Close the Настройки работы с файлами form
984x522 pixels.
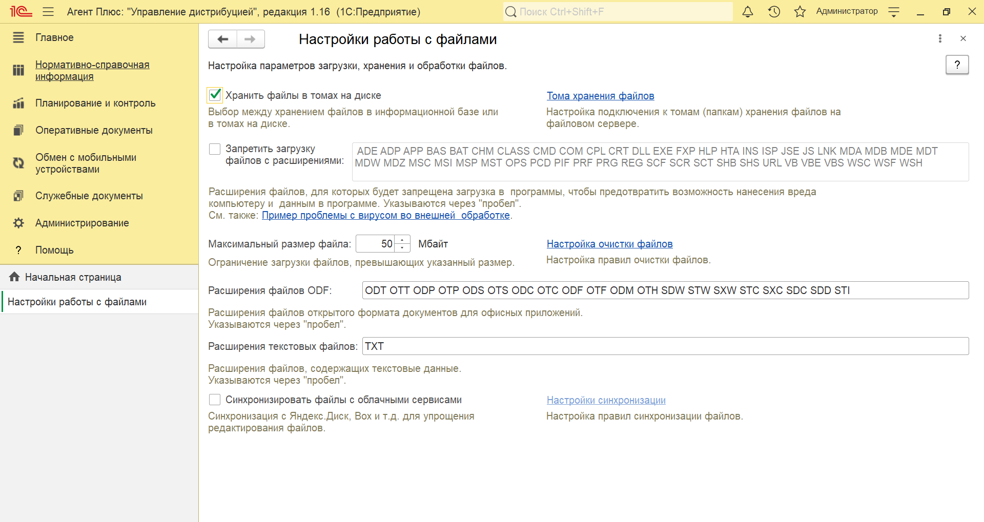pyautogui.click(x=963, y=38)
